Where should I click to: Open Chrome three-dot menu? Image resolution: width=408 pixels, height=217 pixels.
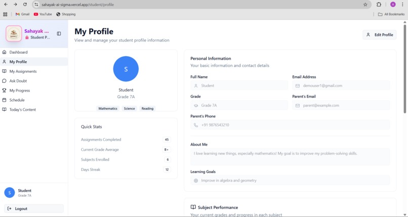(x=402, y=5)
